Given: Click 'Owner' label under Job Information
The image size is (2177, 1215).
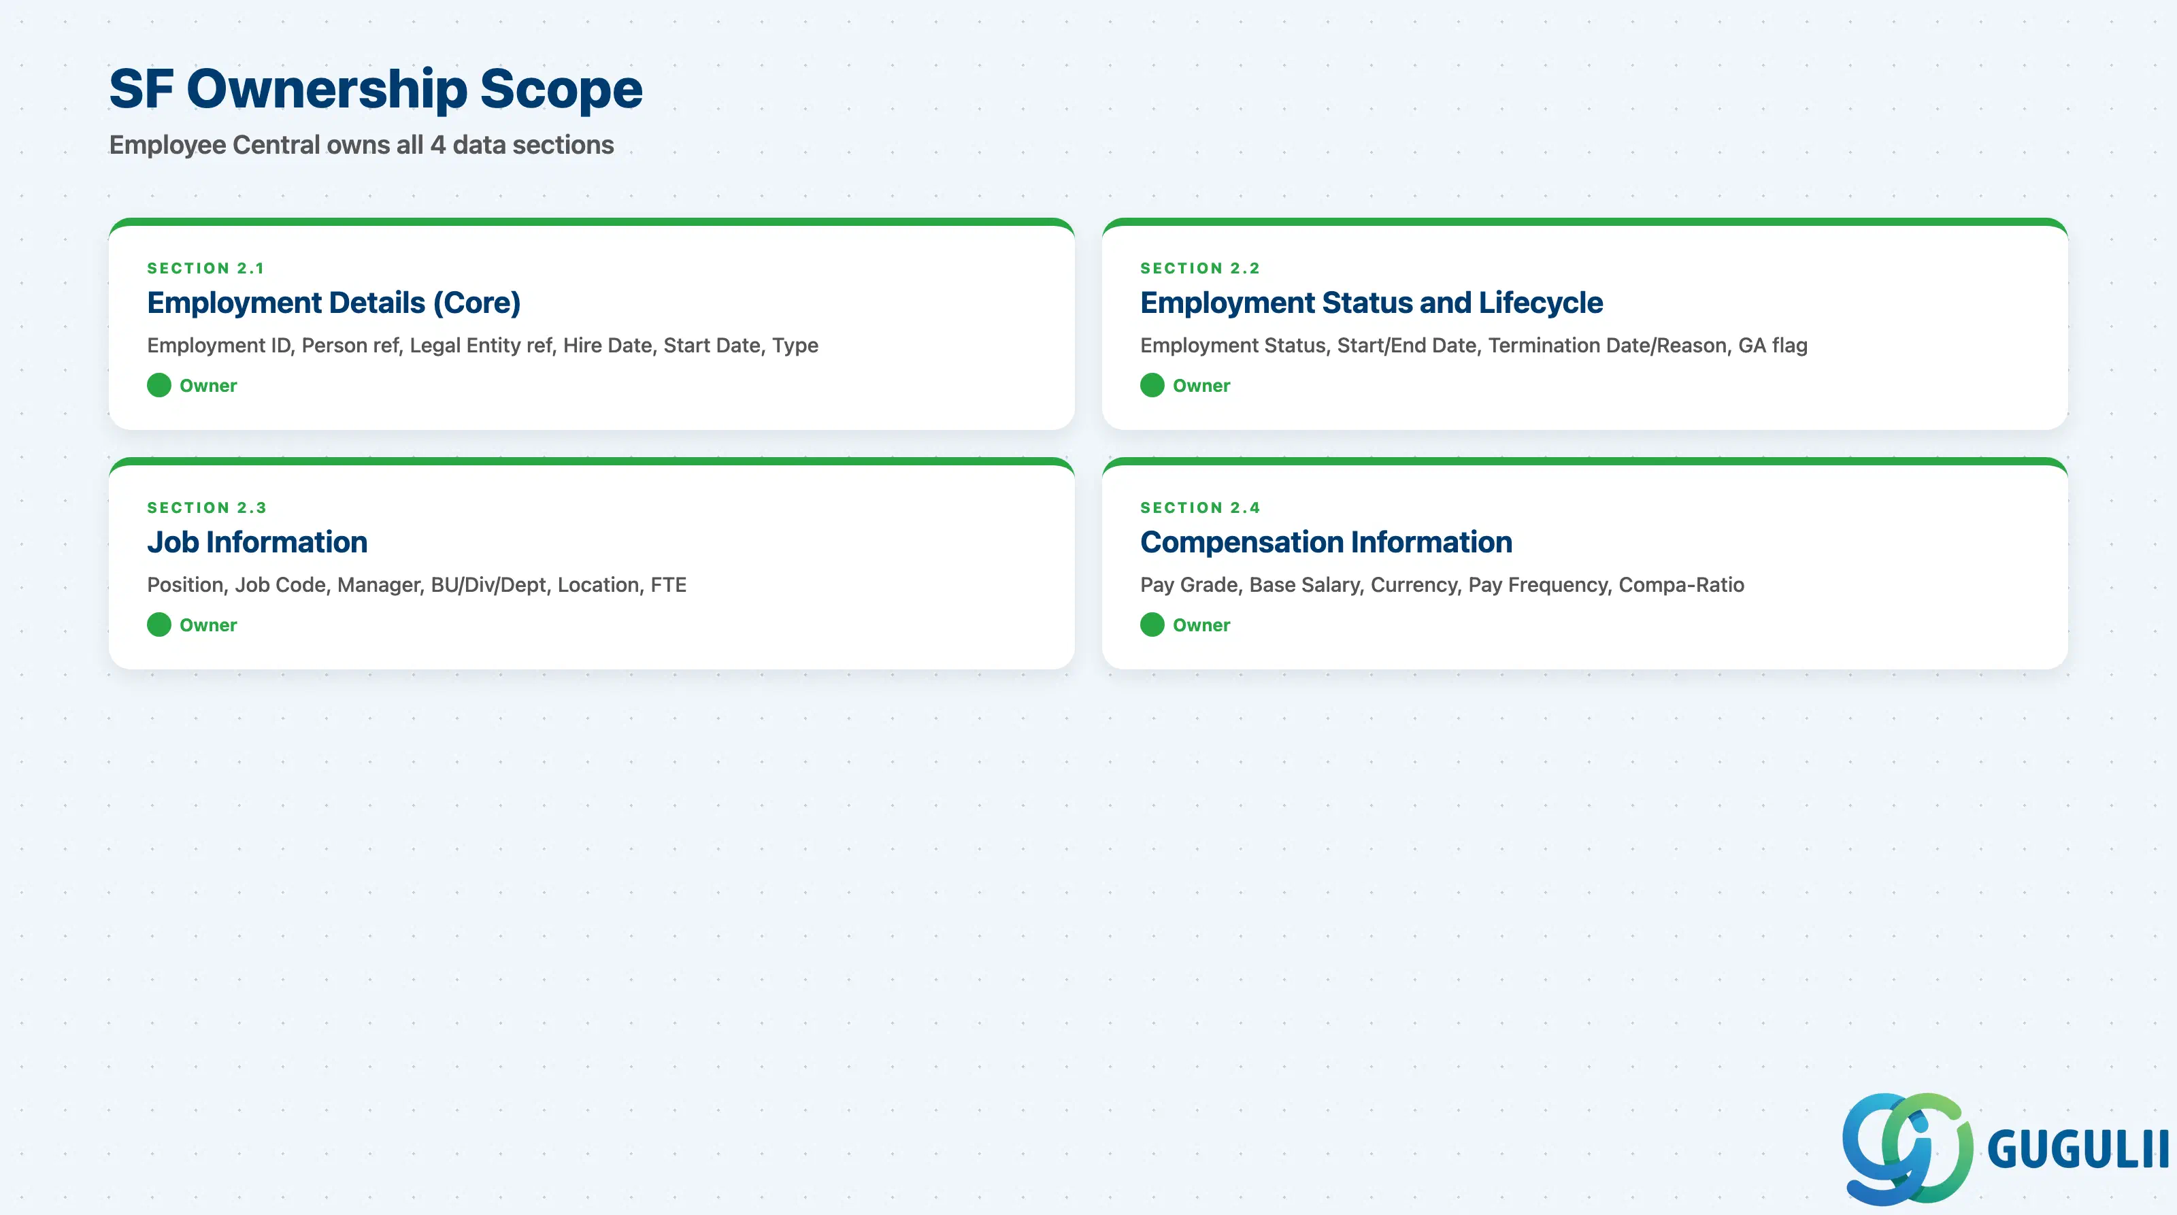Looking at the screenshot, I should [x=208, y=626].
